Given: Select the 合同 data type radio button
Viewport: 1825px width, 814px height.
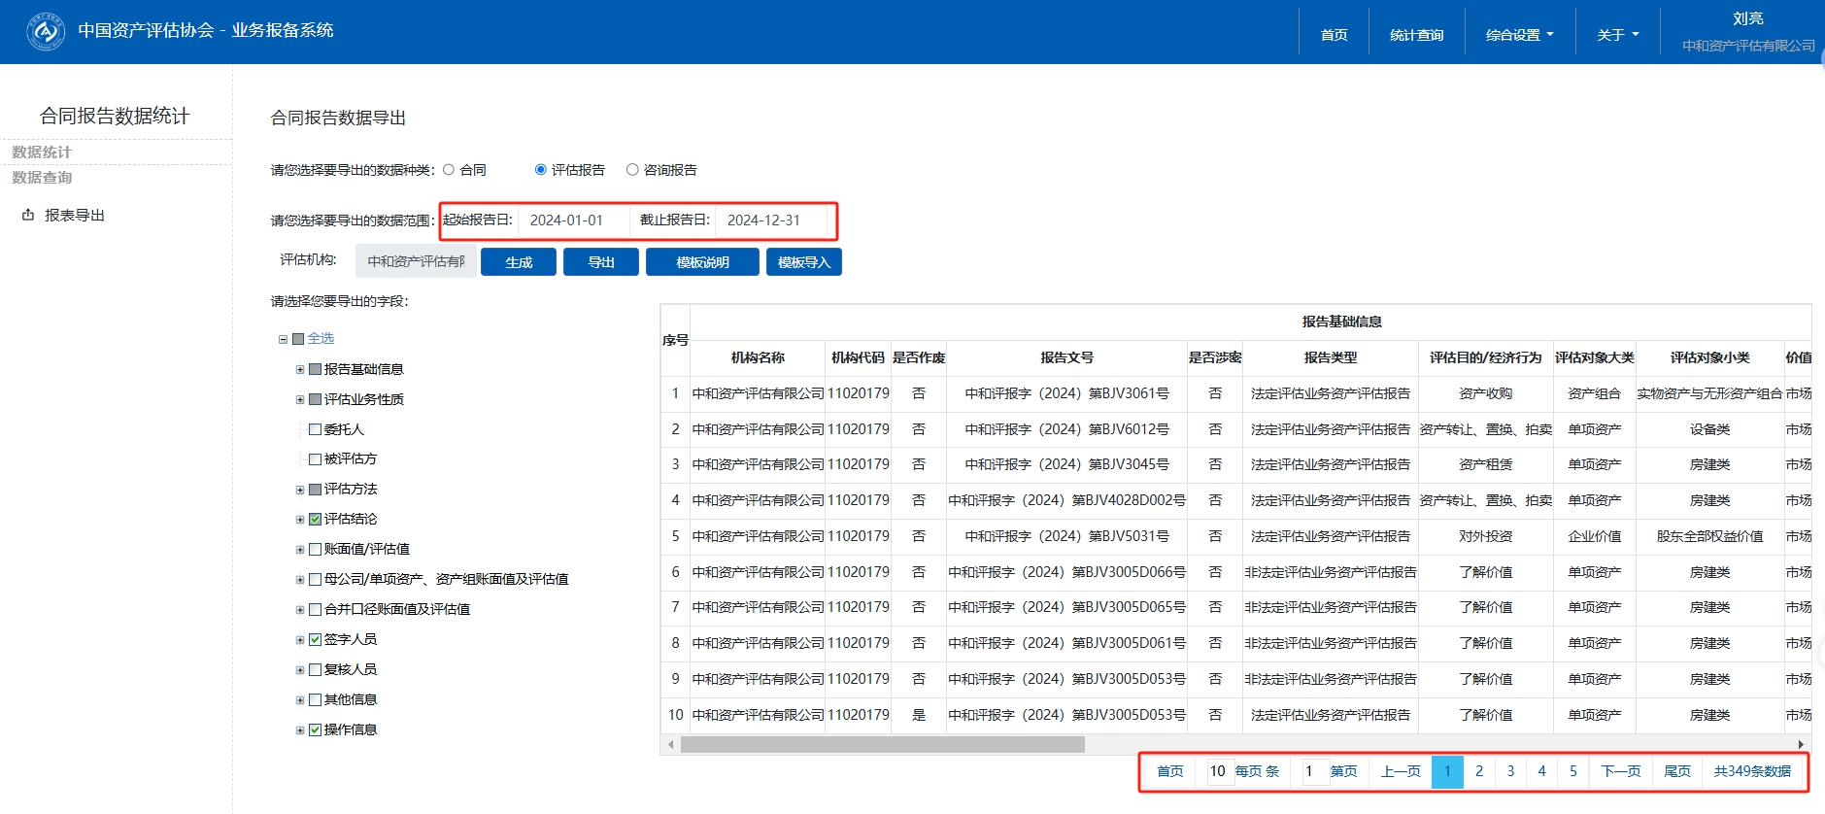Looking at the screenshot, I should coord(449,170).
